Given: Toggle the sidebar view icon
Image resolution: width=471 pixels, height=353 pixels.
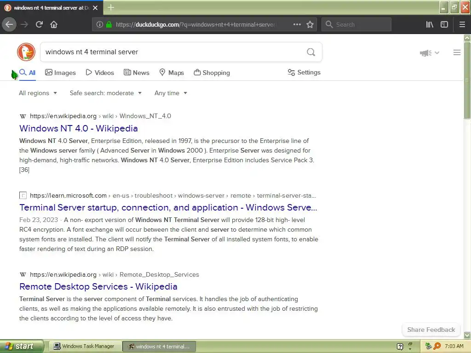Looking at the screenshot, I should 444,24.
